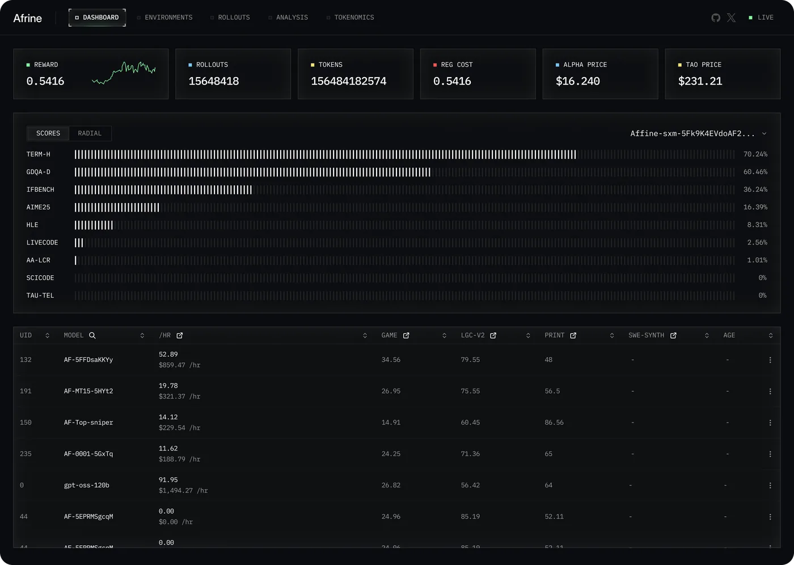Open the row menu for AF-Top-sniper
The image size is (794, 565).
tap(770, 423)
